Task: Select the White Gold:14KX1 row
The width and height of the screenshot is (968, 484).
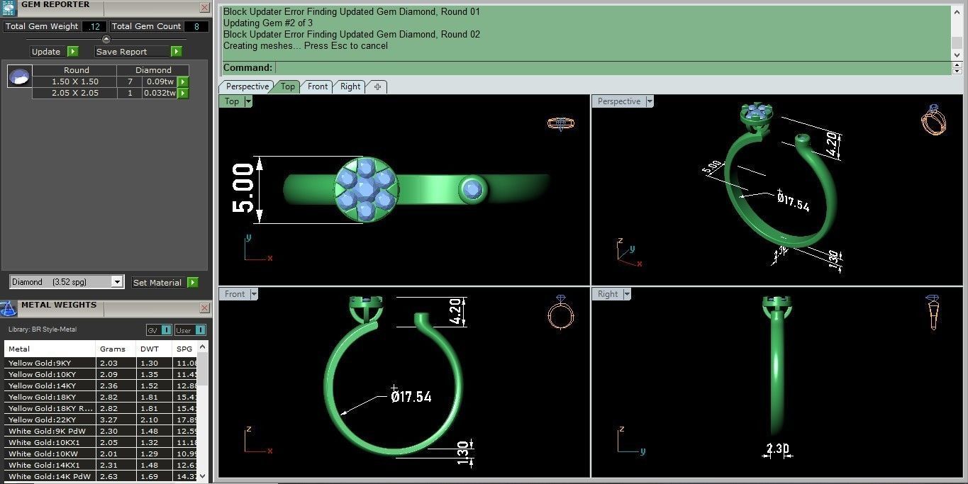Action: (101, 465)
